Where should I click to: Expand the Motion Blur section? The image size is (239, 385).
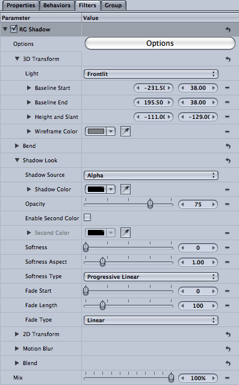pos(17,348)
